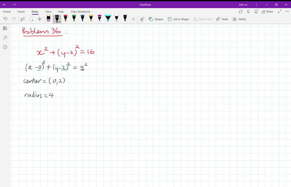The height and width of the screenshot is (187, 291).
Task: Add a new pen with the plus icon
Action: click(x=133, y=19)
